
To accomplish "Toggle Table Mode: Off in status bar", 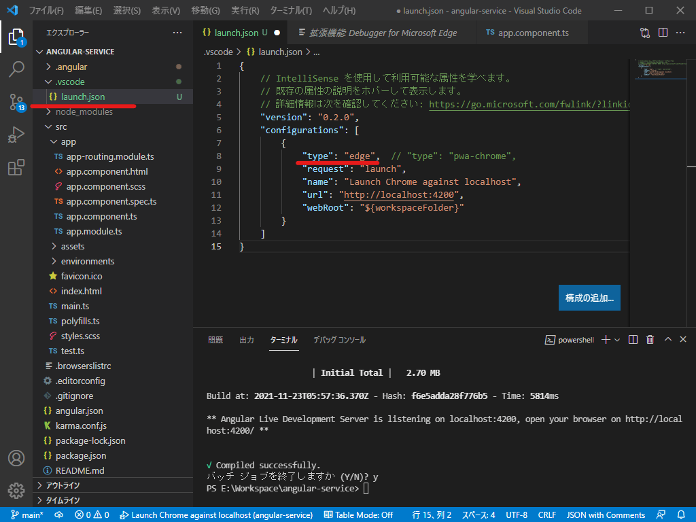I will click(359, 515).
